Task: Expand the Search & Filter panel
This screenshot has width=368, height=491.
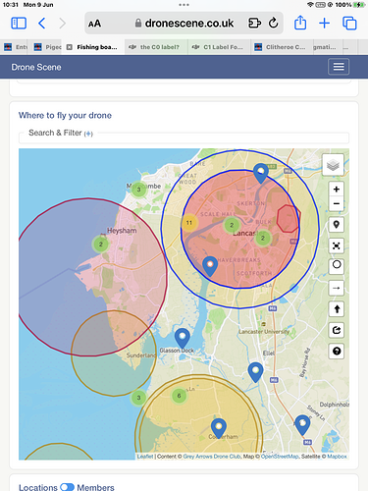Action: point(61,133)
